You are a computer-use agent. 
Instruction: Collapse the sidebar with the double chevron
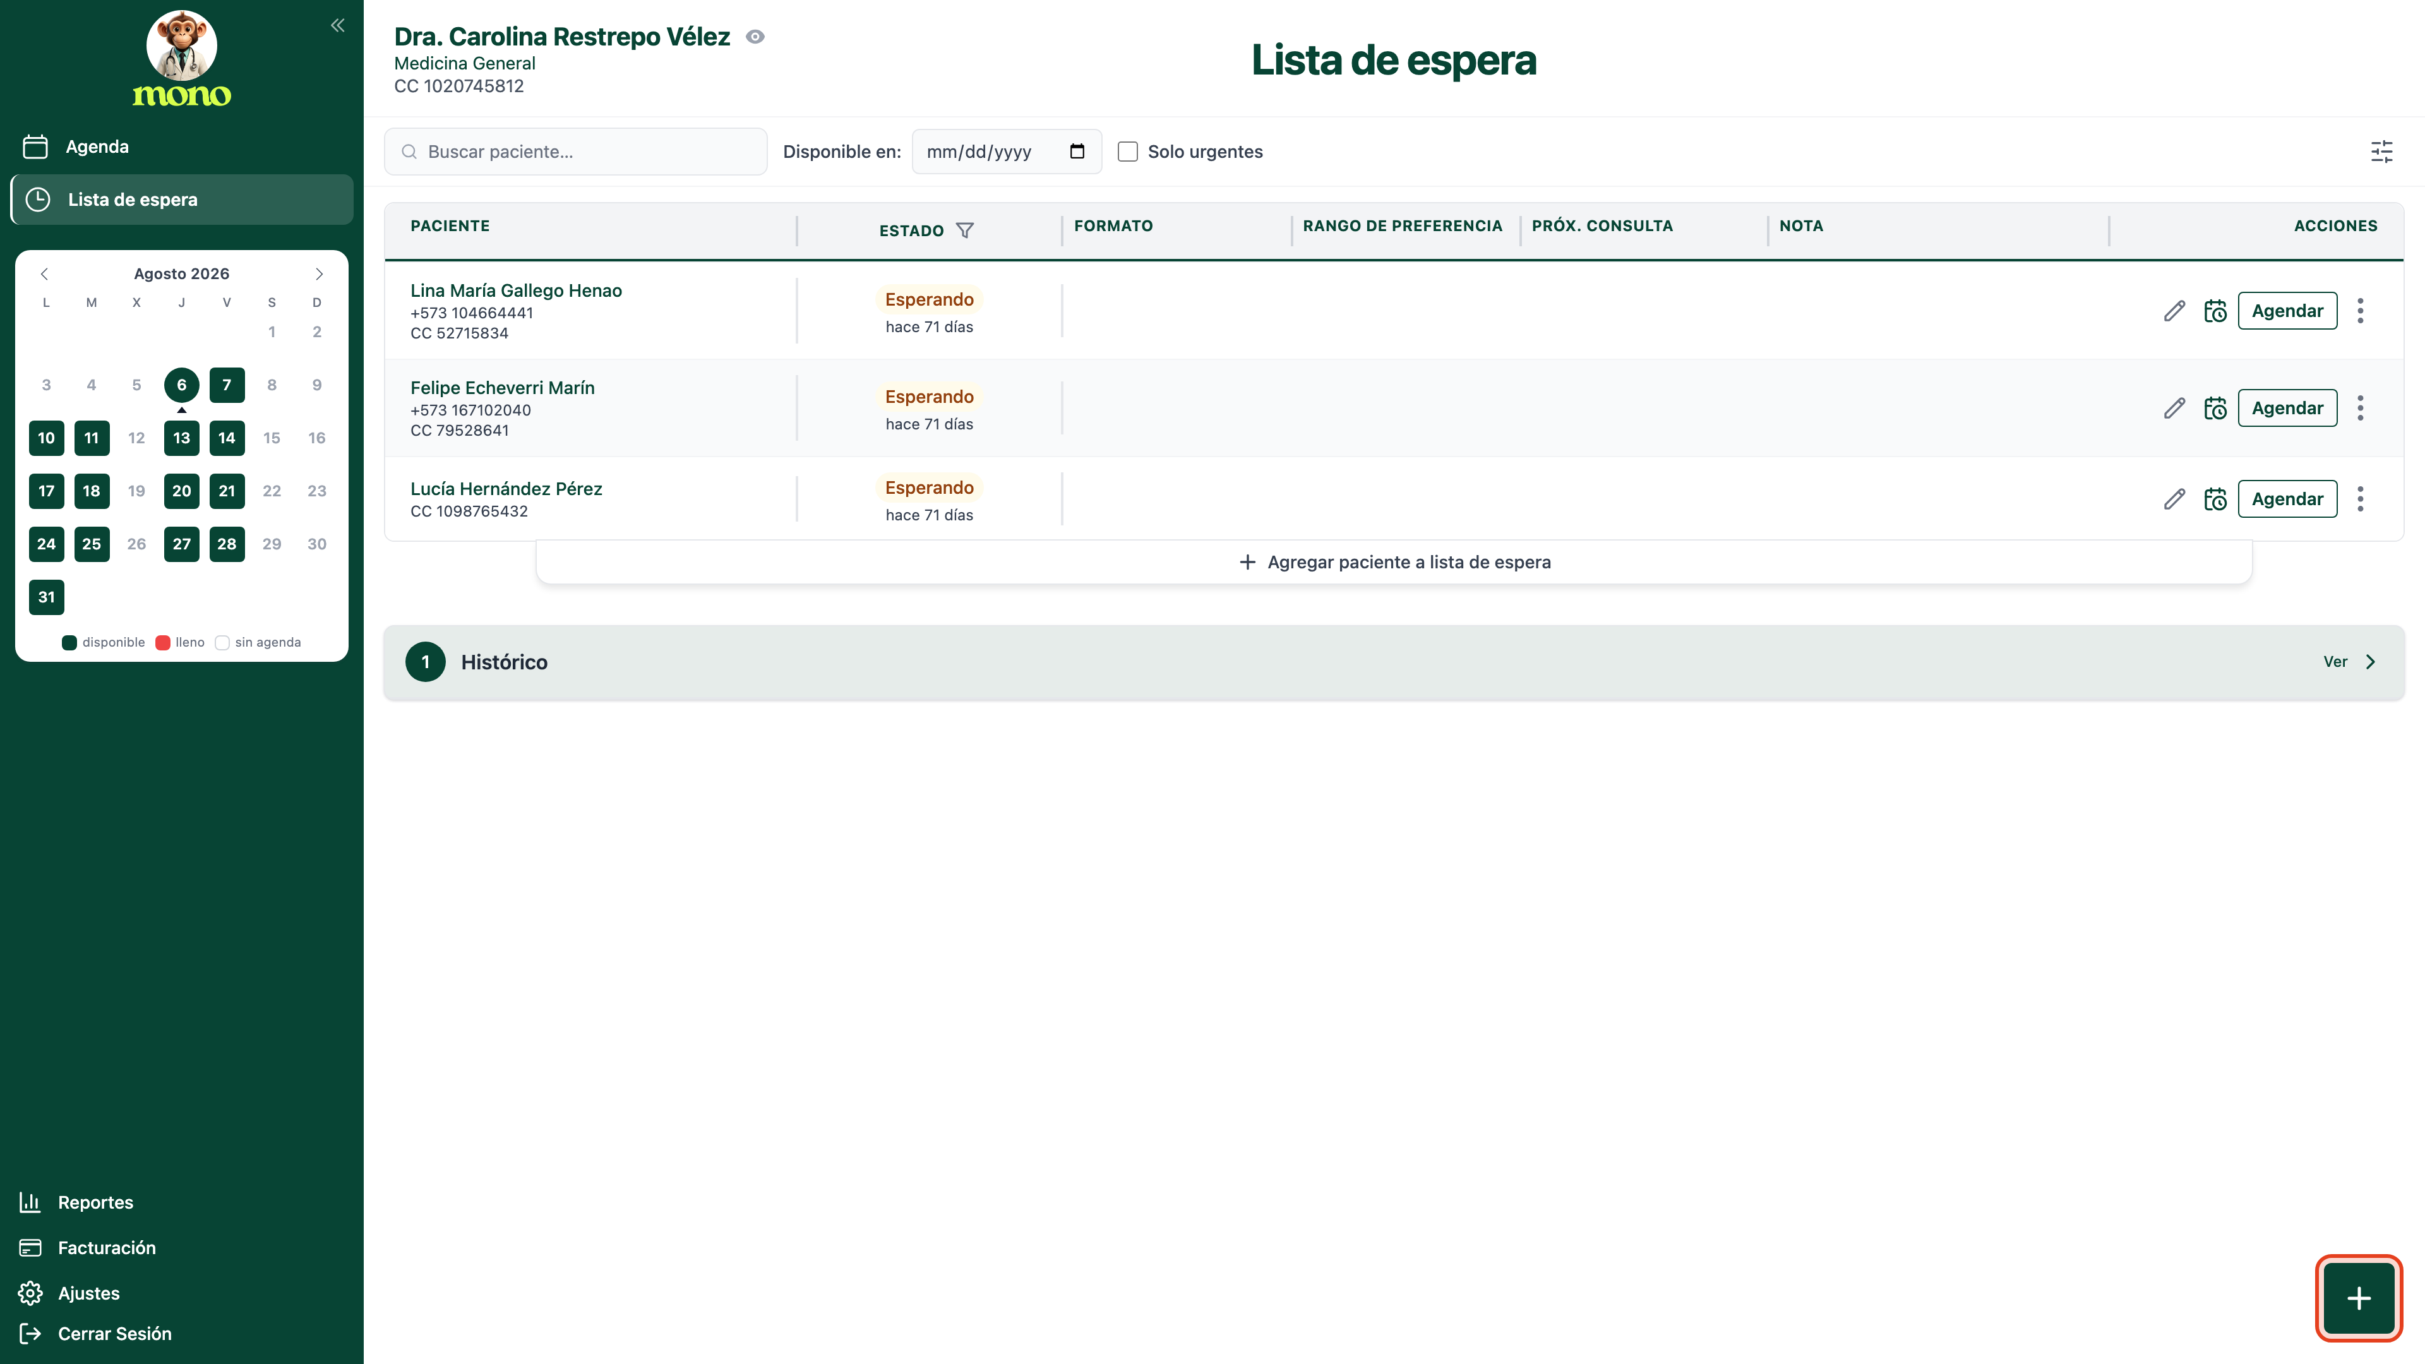tap(338, 25)
